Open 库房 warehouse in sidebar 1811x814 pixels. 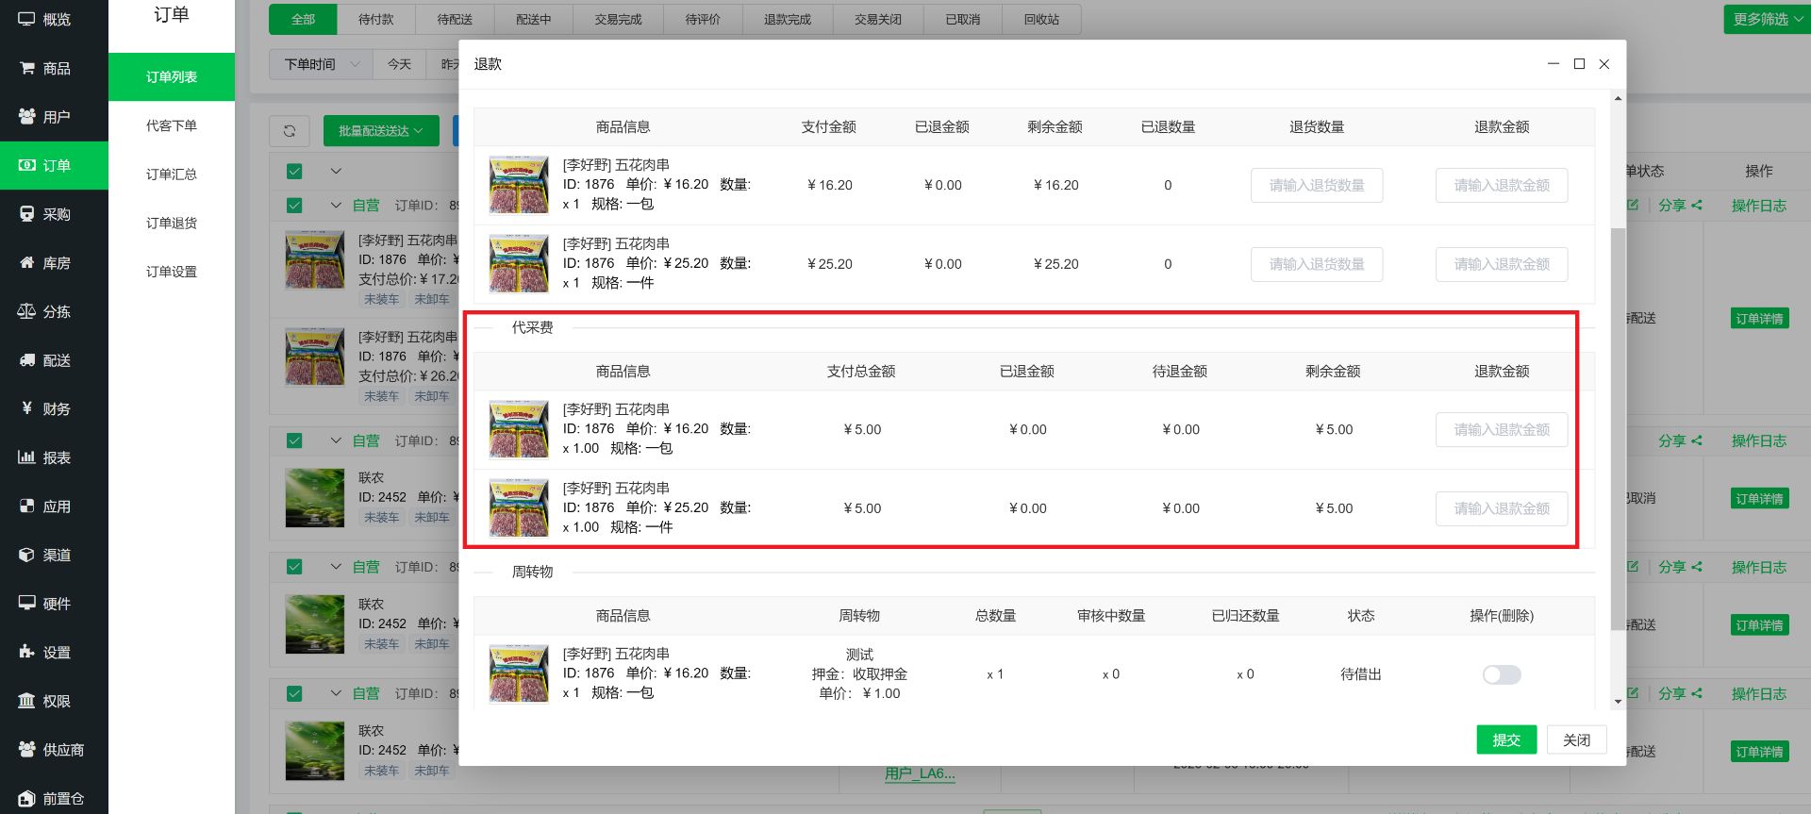[x=54, y=263]
